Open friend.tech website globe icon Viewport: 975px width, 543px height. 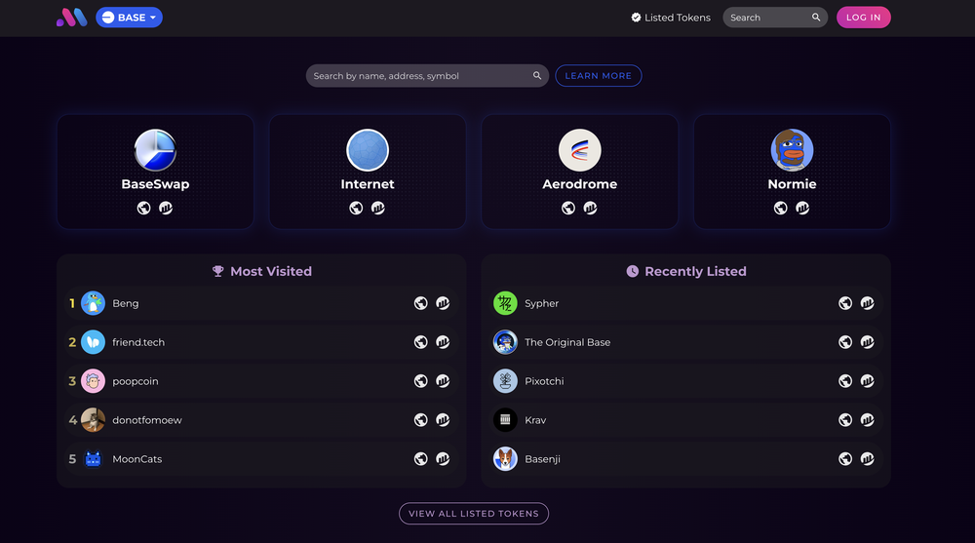[421, 342]
